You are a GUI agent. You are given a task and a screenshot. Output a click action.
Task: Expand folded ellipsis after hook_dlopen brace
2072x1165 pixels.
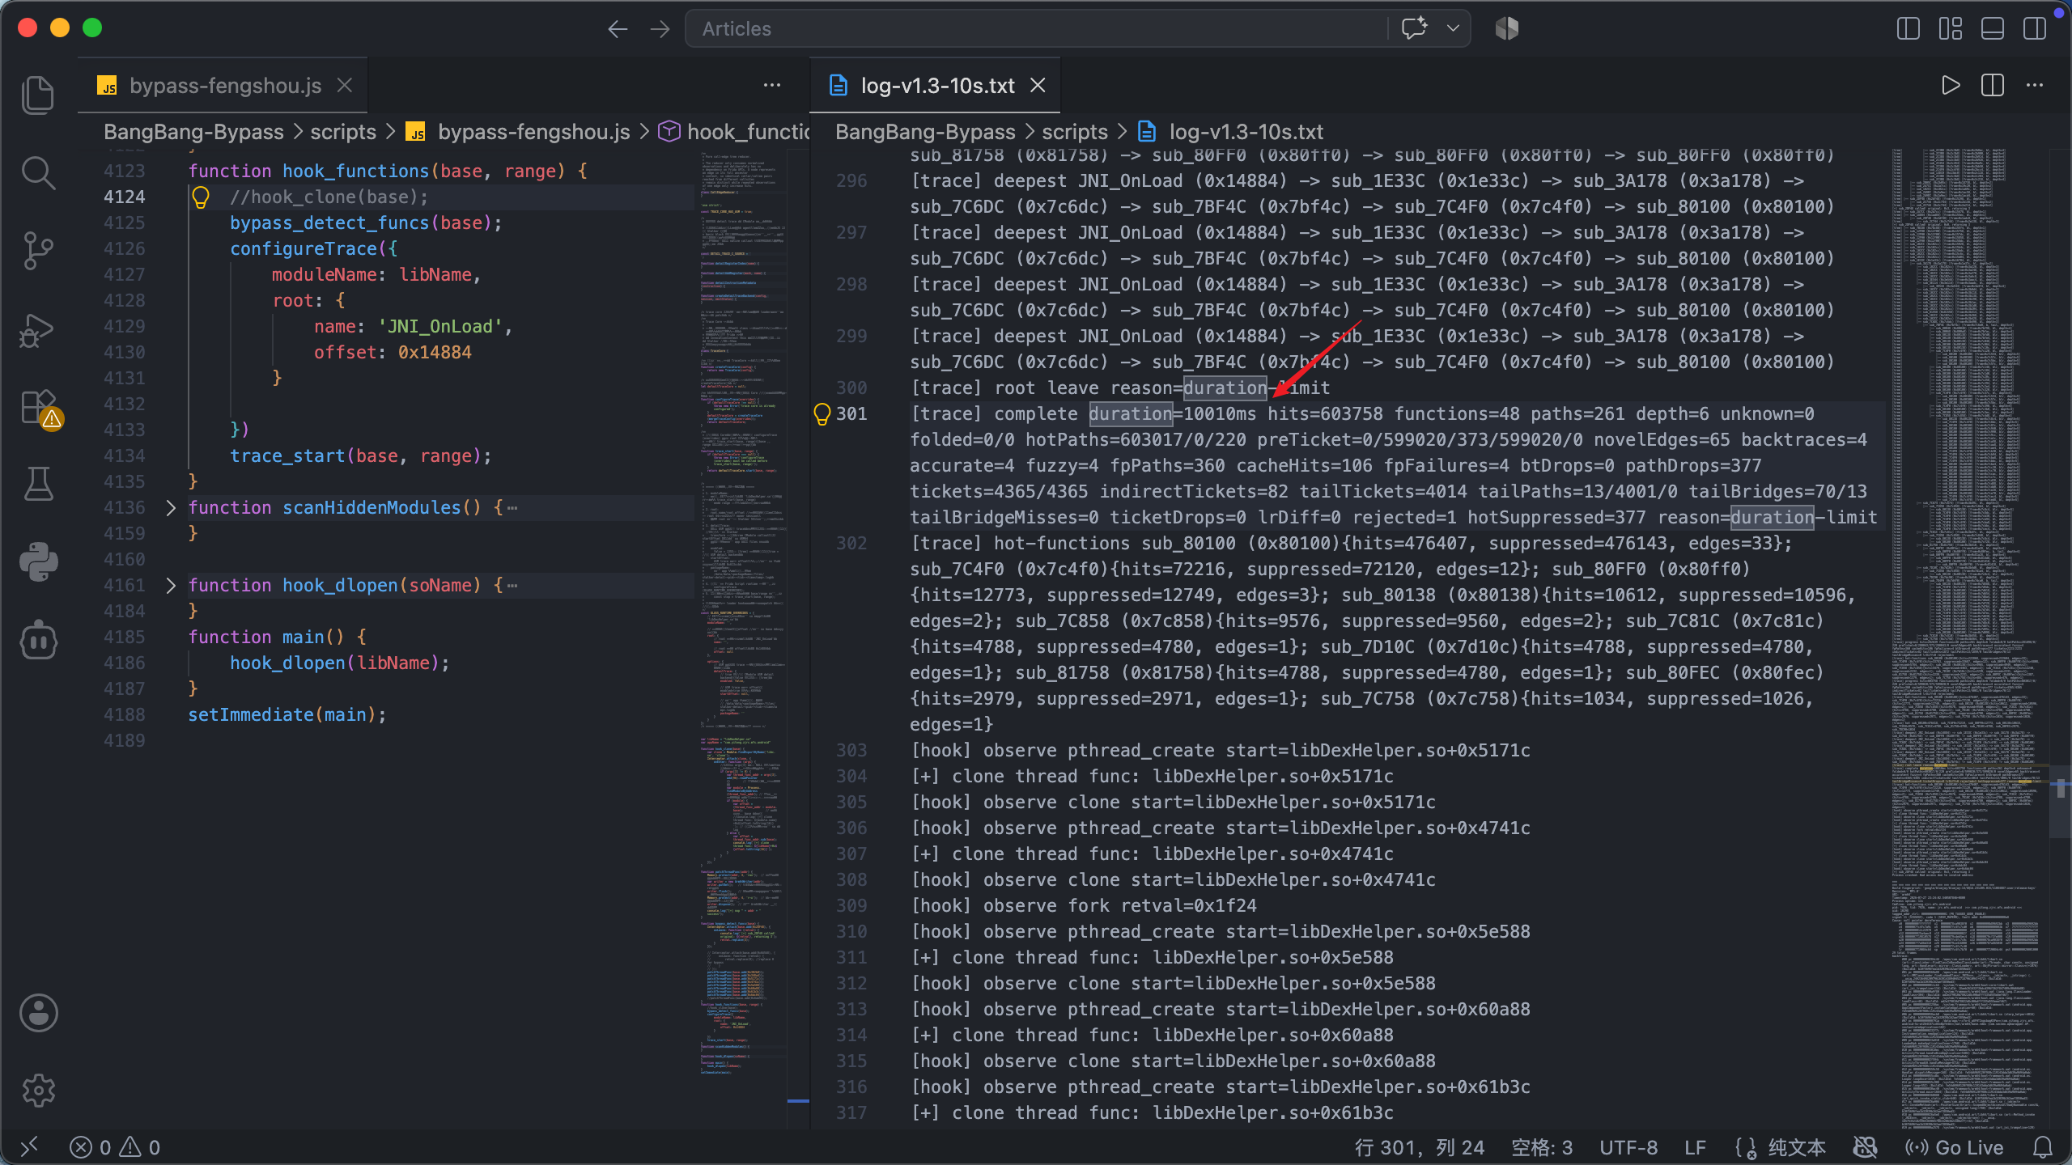[512, 585]
